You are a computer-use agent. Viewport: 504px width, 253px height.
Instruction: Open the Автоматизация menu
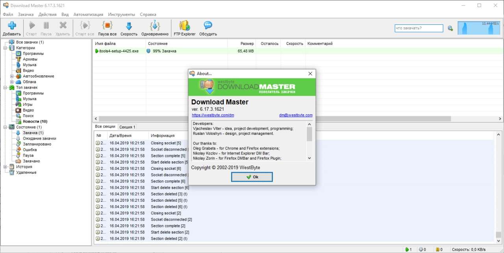[x=88, y=14]
